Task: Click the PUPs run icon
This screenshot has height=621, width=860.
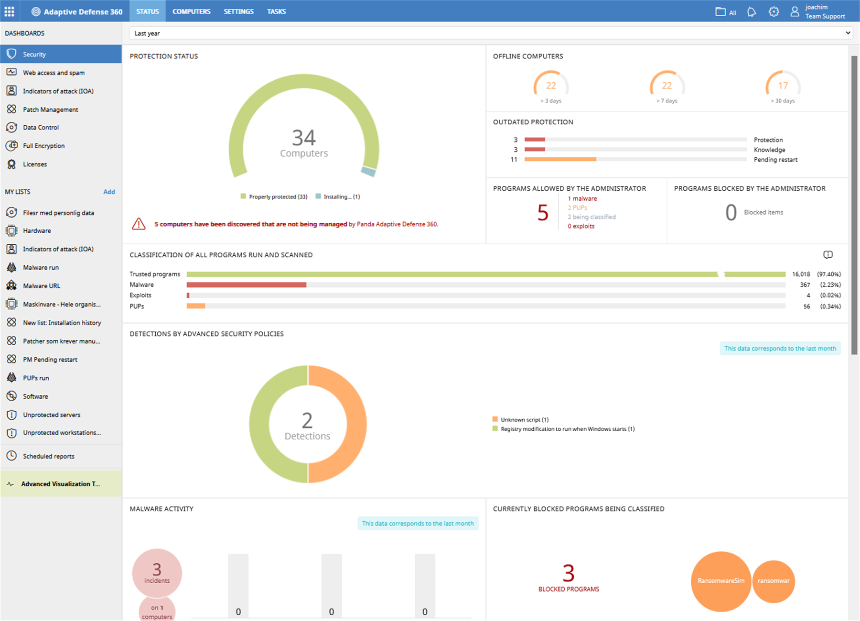Action: click(x=12, y=378)
